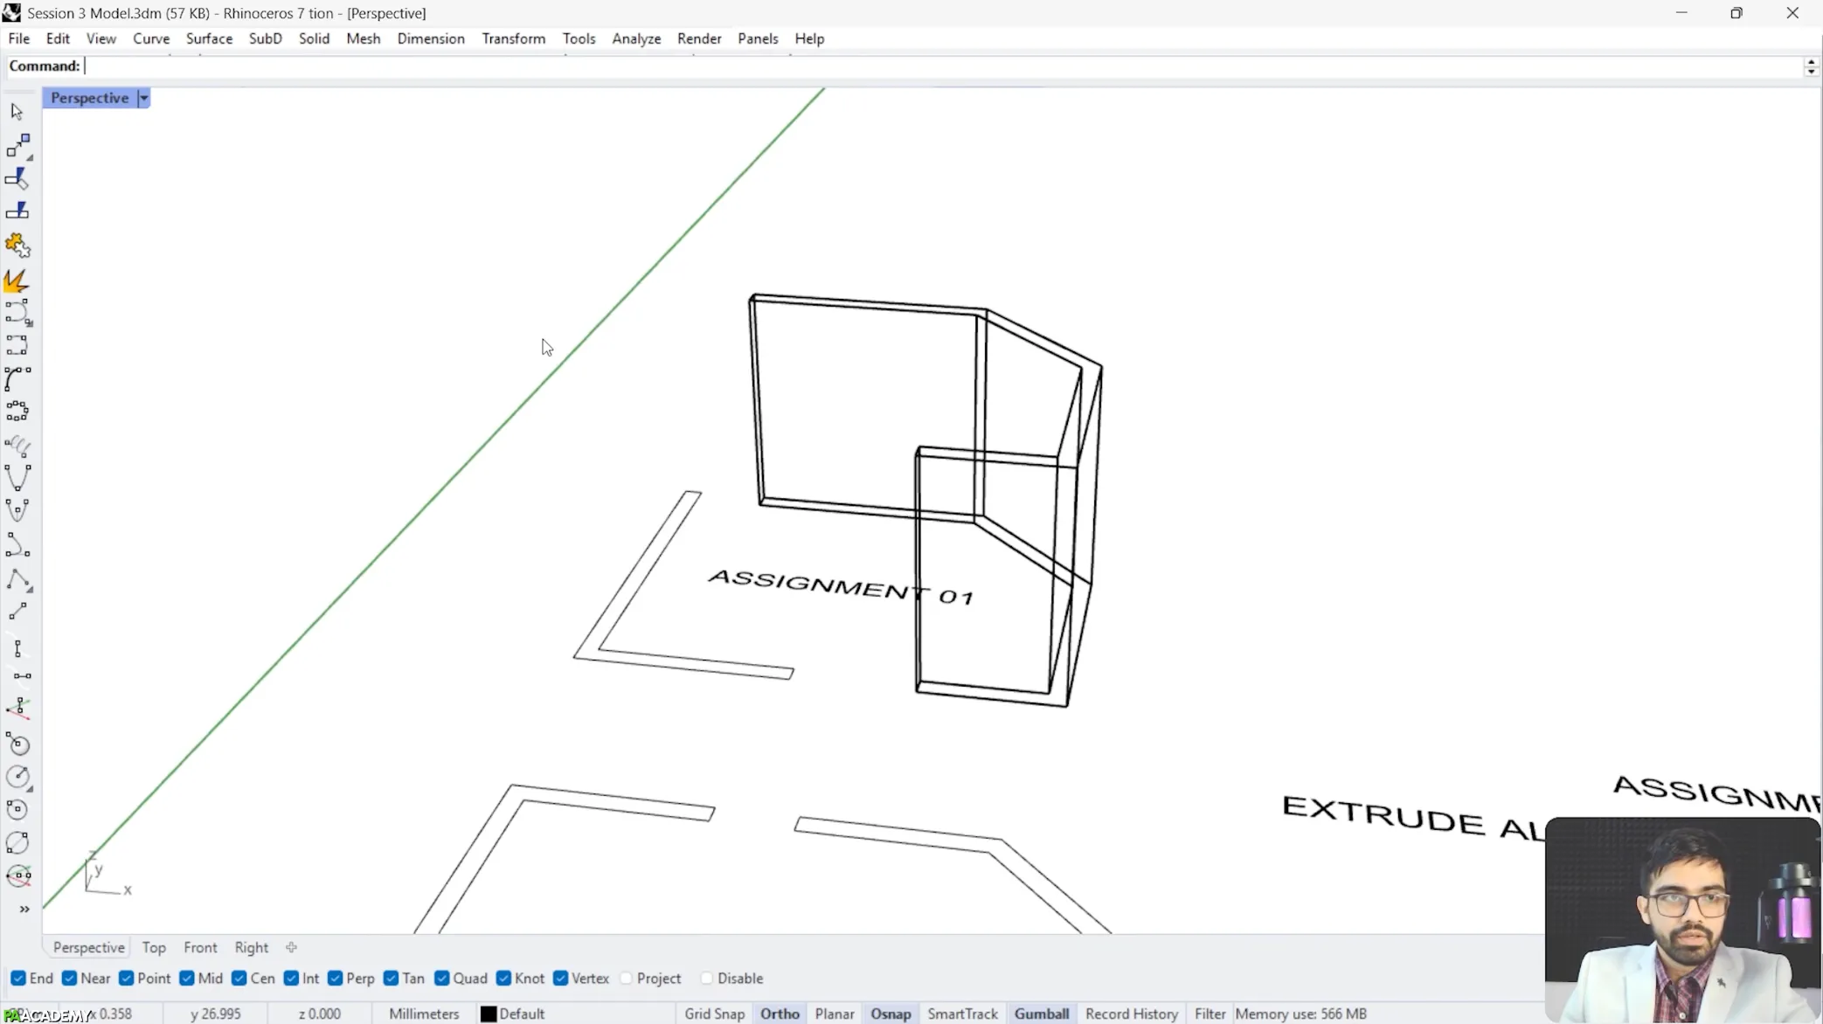Select the arrow pointer tool in sidebar
This screenshot has height=1024, width=1823.
coord(17,111)
